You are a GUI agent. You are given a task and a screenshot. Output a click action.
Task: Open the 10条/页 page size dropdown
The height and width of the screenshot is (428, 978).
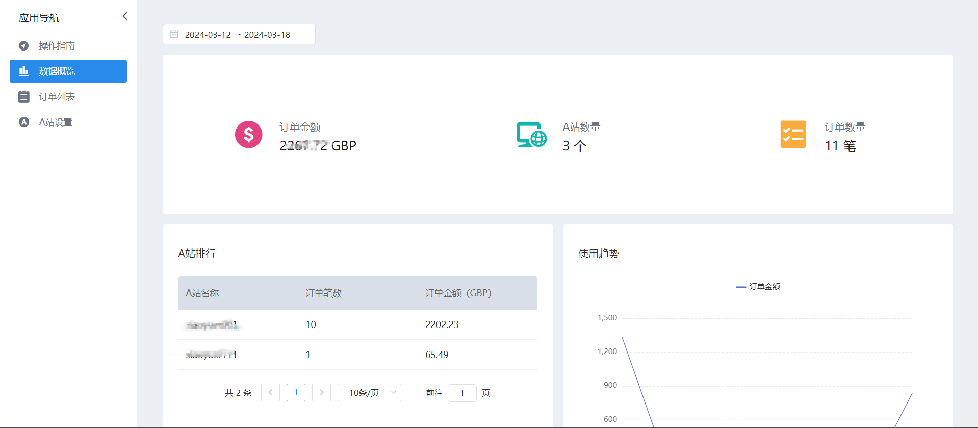click(x=369, y=393)
